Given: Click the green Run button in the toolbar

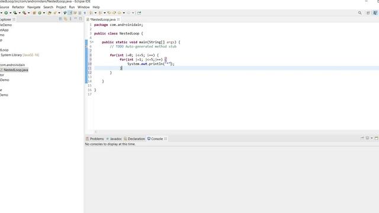Looking at the screenshot, I should (6, 13).
